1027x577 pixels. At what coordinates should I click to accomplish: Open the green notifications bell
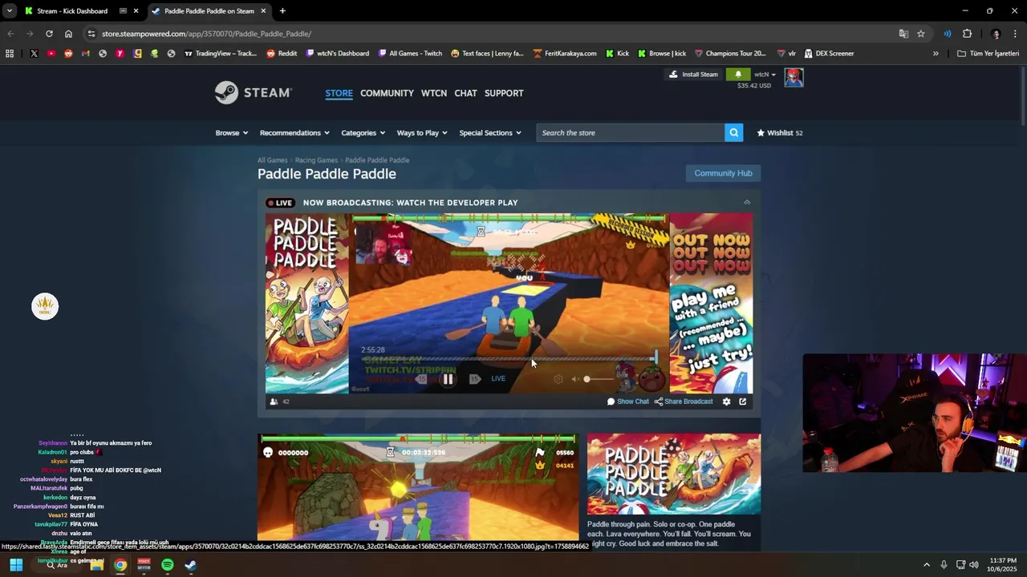[x=737, y=75]
